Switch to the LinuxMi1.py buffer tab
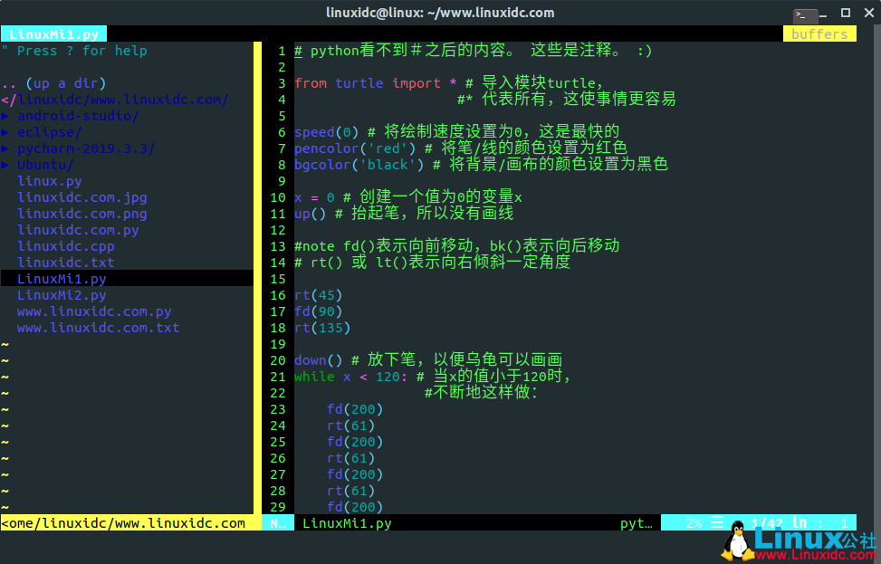Screen dimensions: 881x564 point(53,34)
